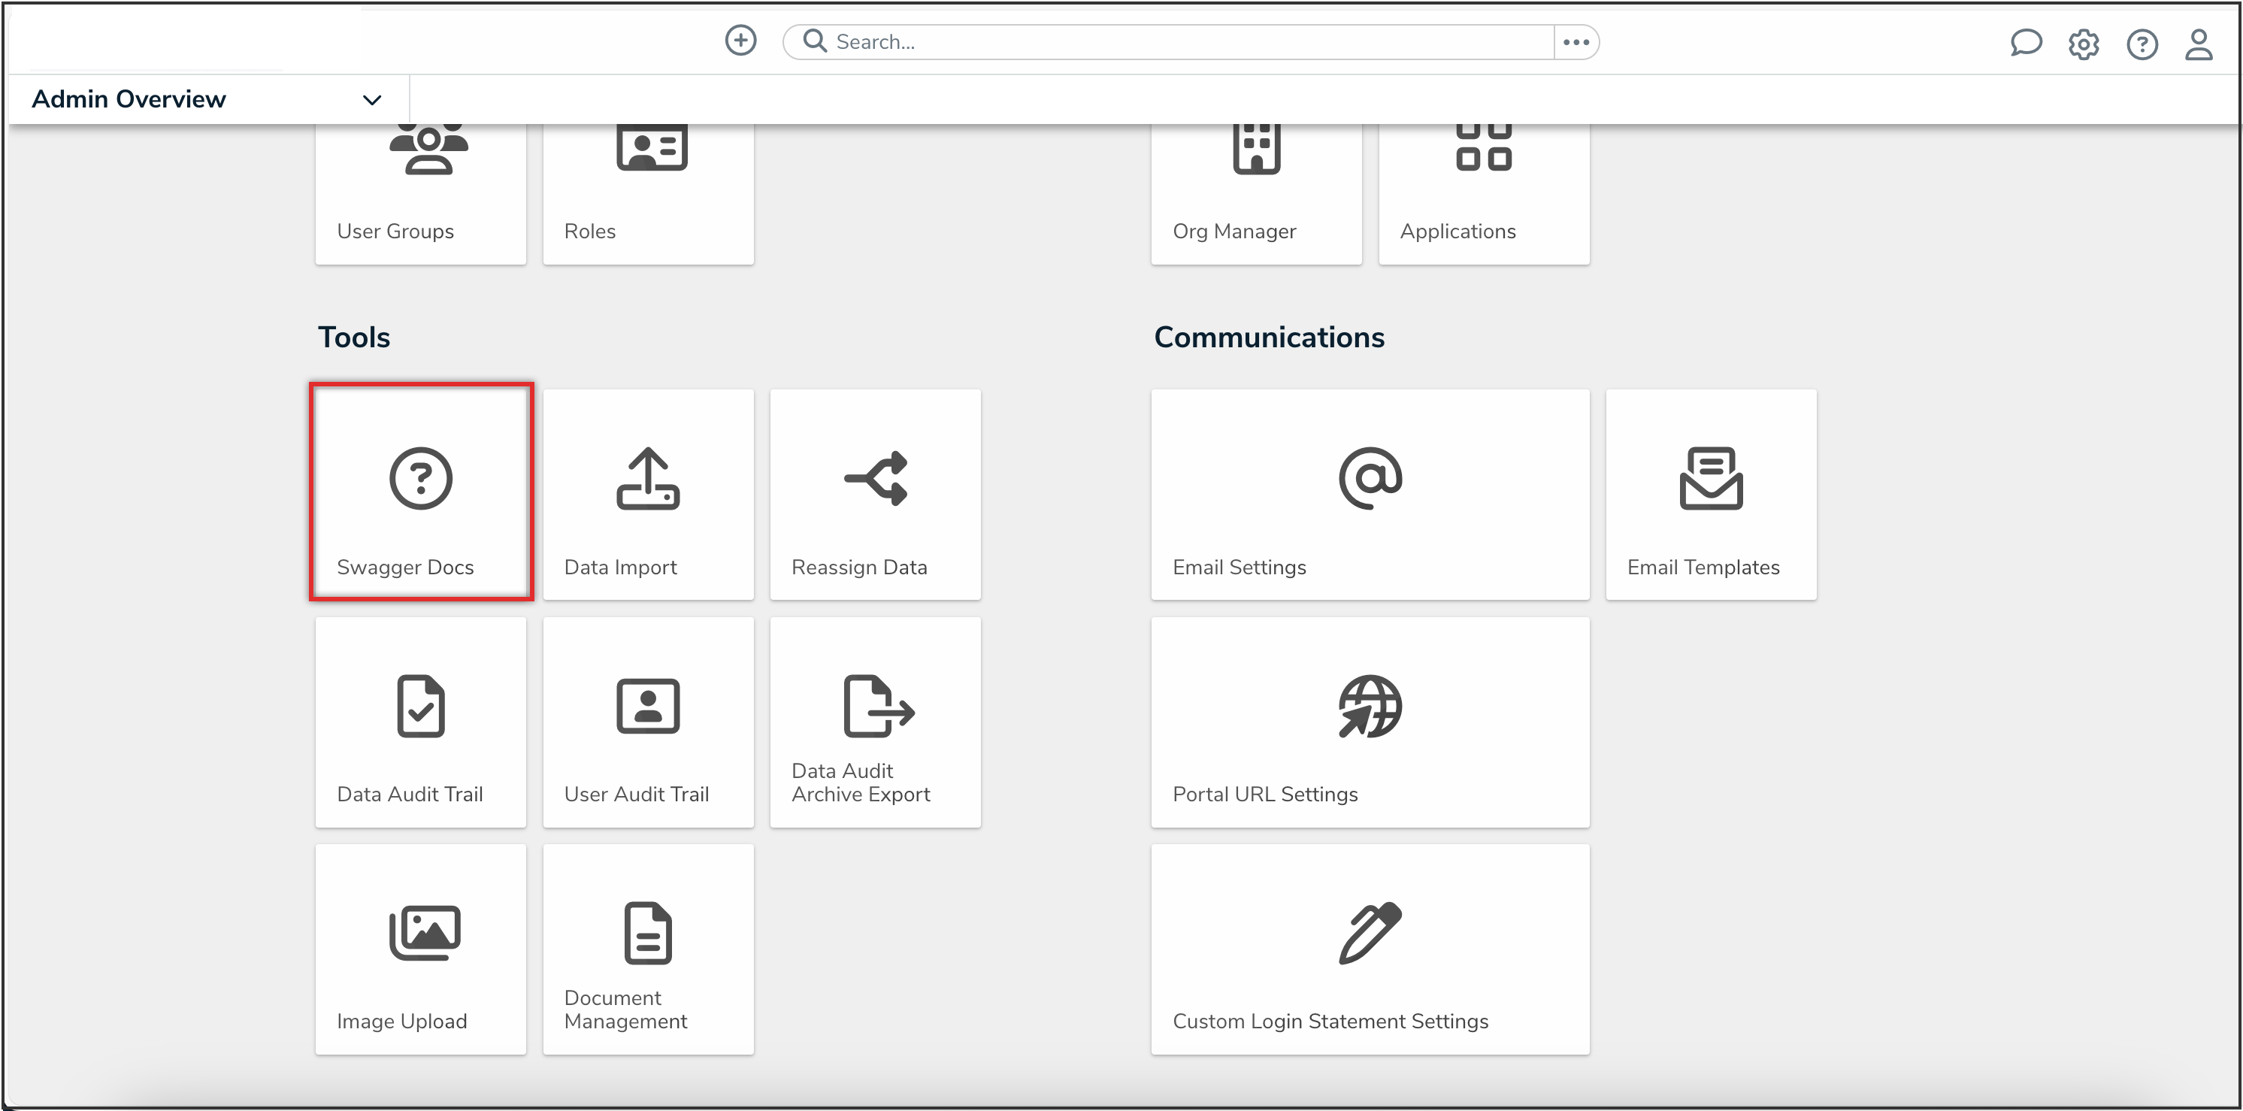Open the user profile menu
The width and height of the screenshot is (2243, 1111).
(x=2199, y=44)
